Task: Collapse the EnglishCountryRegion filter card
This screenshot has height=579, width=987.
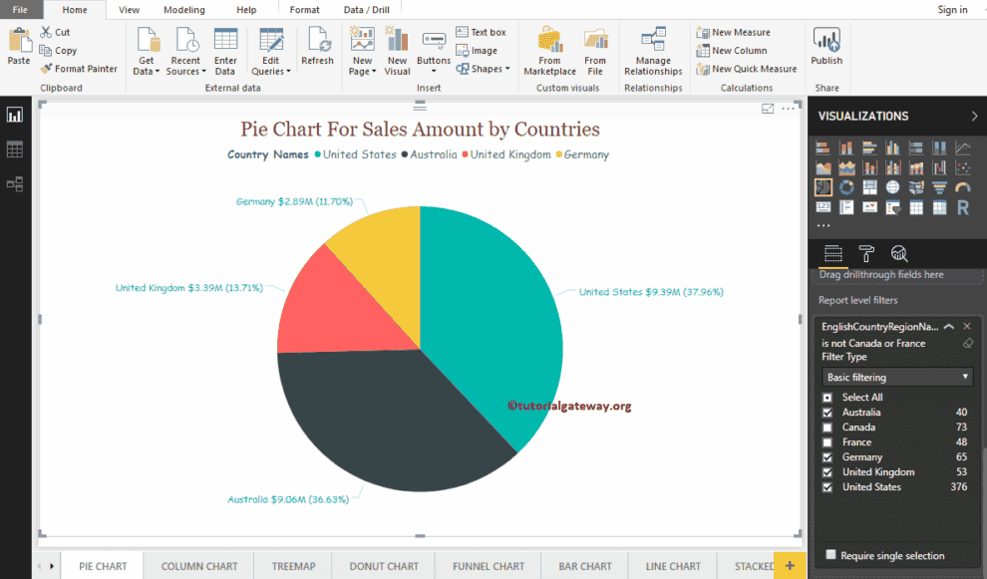Action: pyautogui.click(x=950, y=325)
